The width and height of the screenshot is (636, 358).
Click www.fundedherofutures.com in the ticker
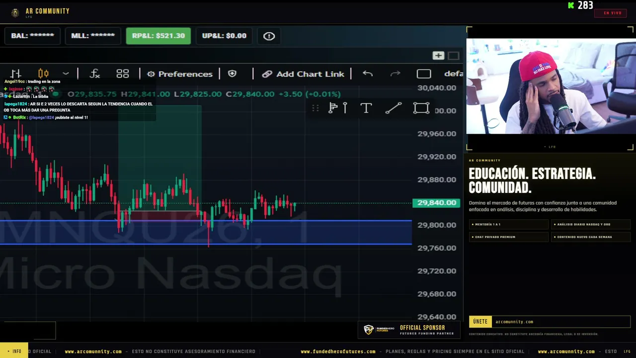[x=338, y=352]
